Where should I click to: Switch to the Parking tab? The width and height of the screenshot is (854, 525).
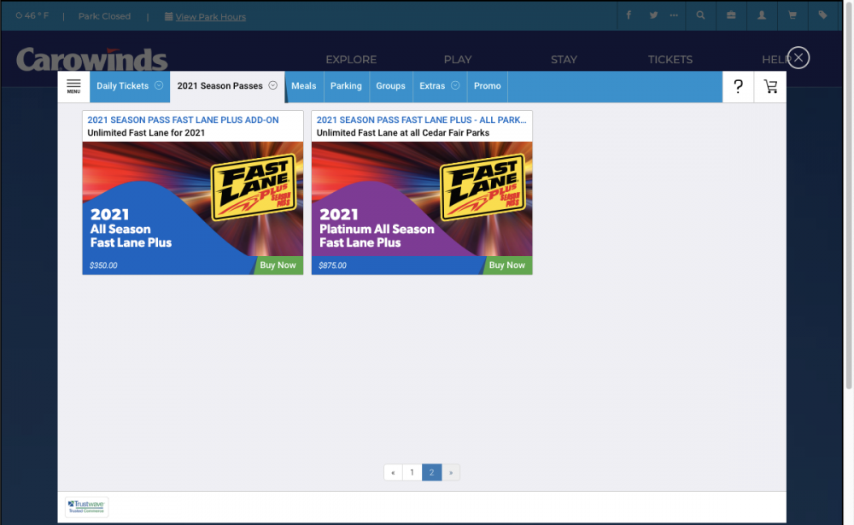[x=346, y=86]
